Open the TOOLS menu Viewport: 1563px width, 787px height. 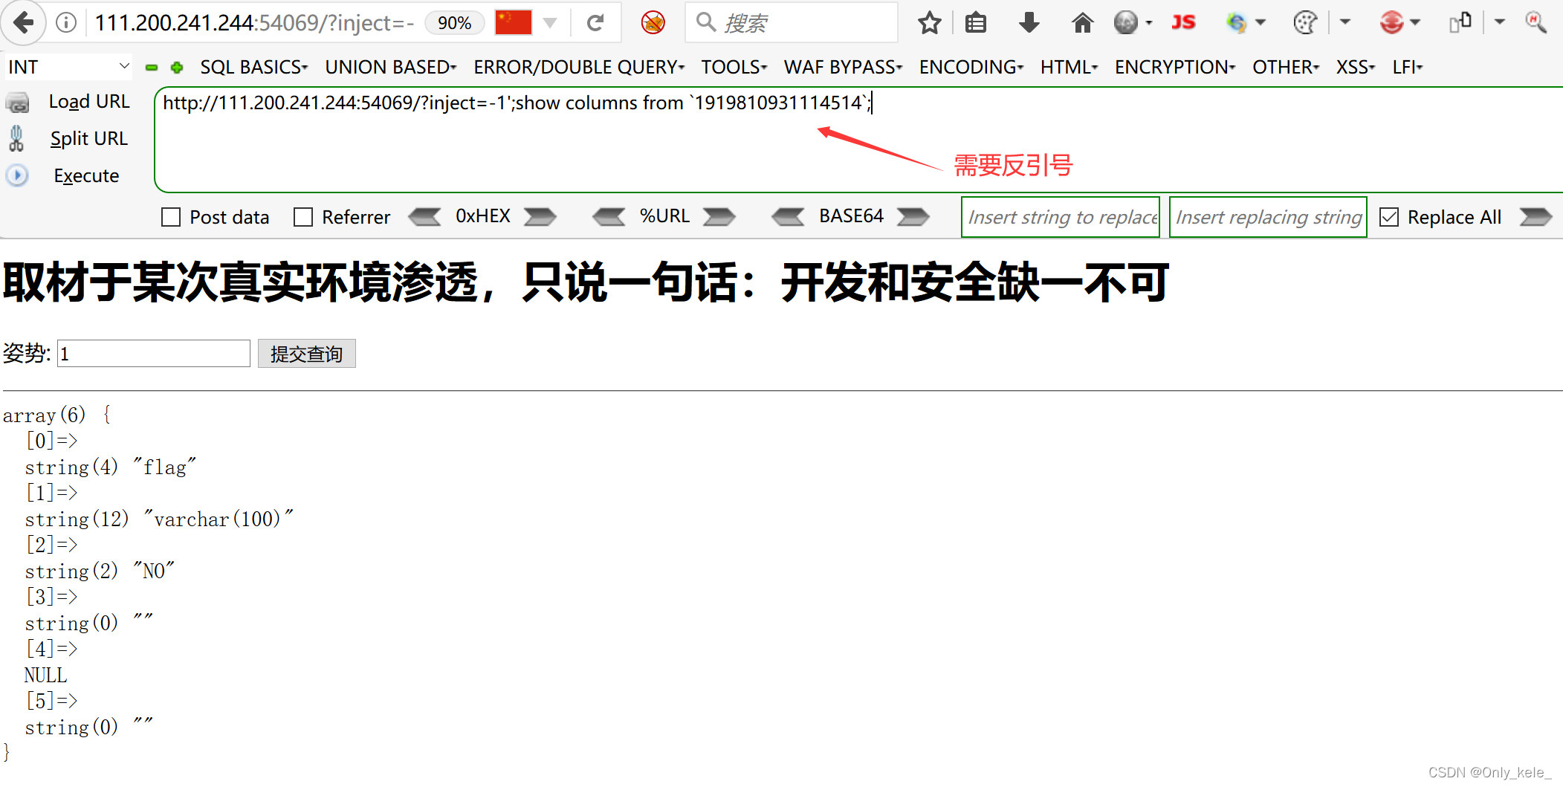pyautogui.click(x=734, y=67)
